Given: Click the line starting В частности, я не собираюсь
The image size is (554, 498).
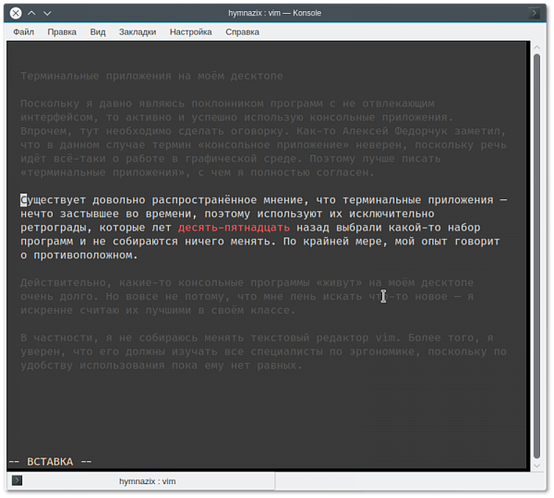Looking at the screenshot, I should point(257,338).
